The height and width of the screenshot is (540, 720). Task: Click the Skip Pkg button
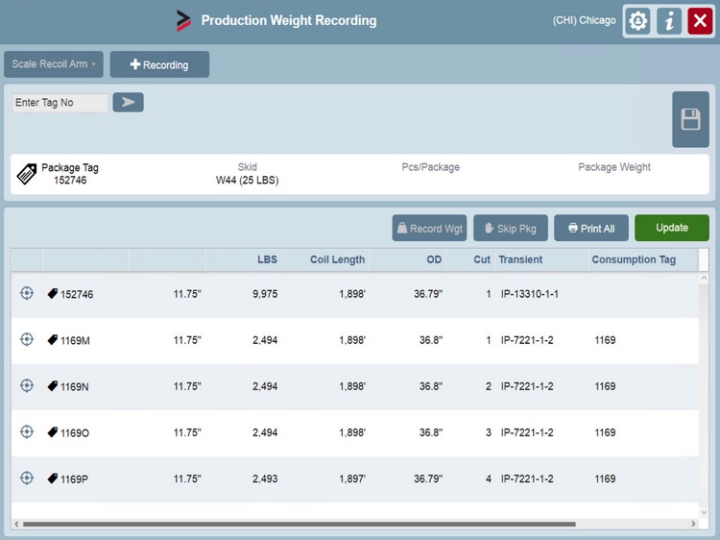[511, 228]
